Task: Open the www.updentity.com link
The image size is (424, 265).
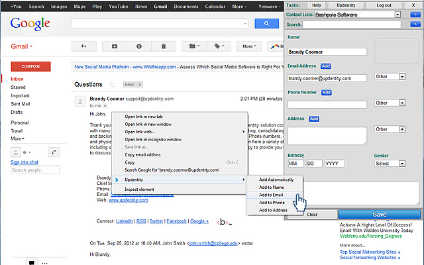Action: click(129, 200)
